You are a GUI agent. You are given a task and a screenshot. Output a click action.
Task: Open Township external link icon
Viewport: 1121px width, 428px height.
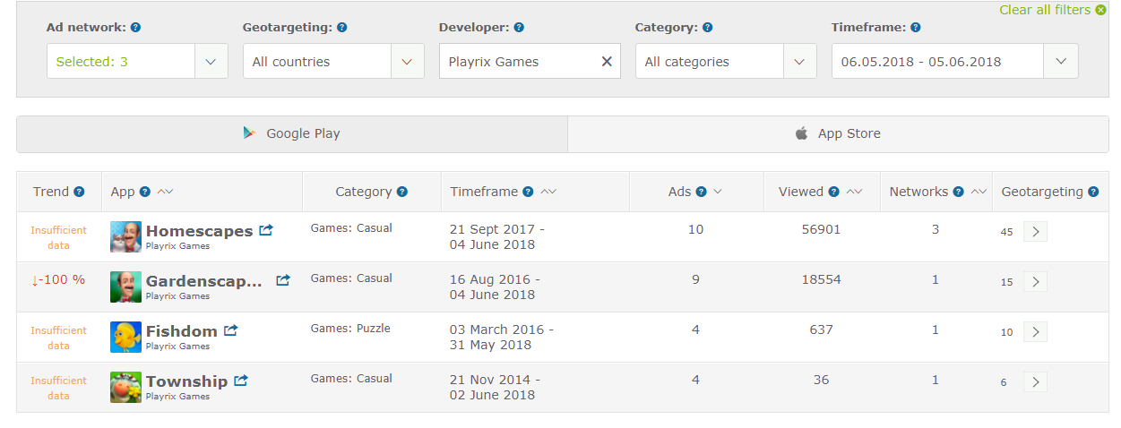click(240, 381)
